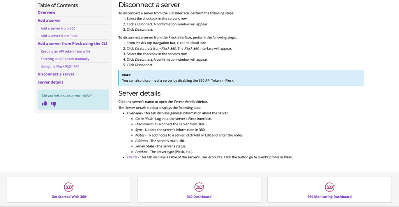Image resolution: width=399 pixels, height=207 pixels.
Task: Open the Overview table of contents link
Action: tap(46, 12)
